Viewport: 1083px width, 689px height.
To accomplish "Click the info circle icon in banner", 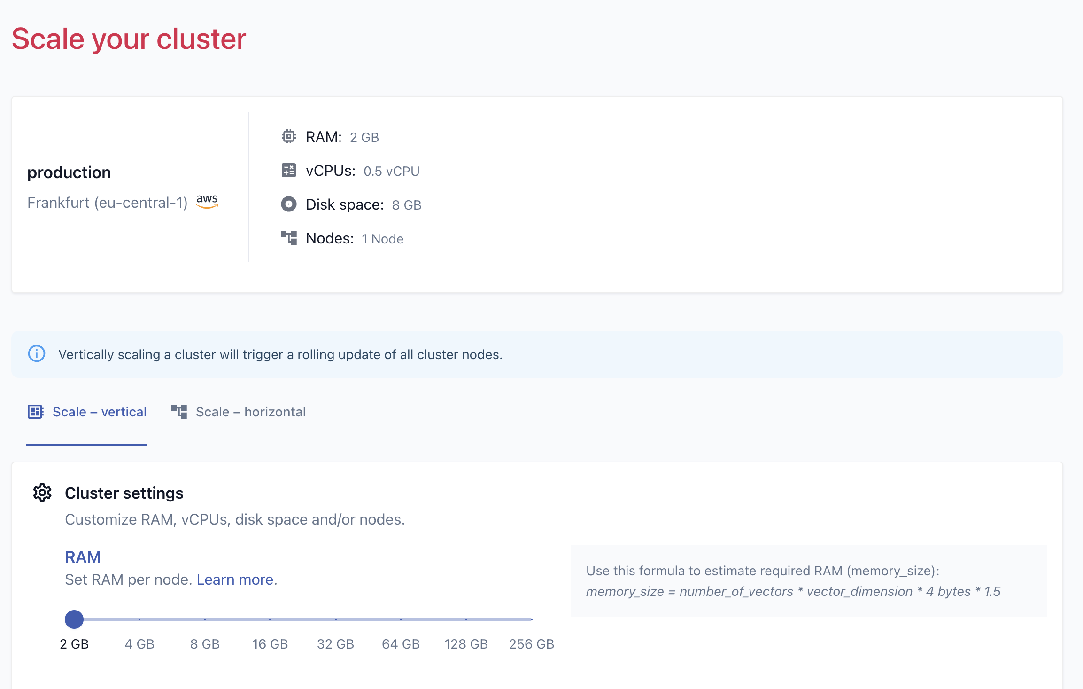I will 37,353.
